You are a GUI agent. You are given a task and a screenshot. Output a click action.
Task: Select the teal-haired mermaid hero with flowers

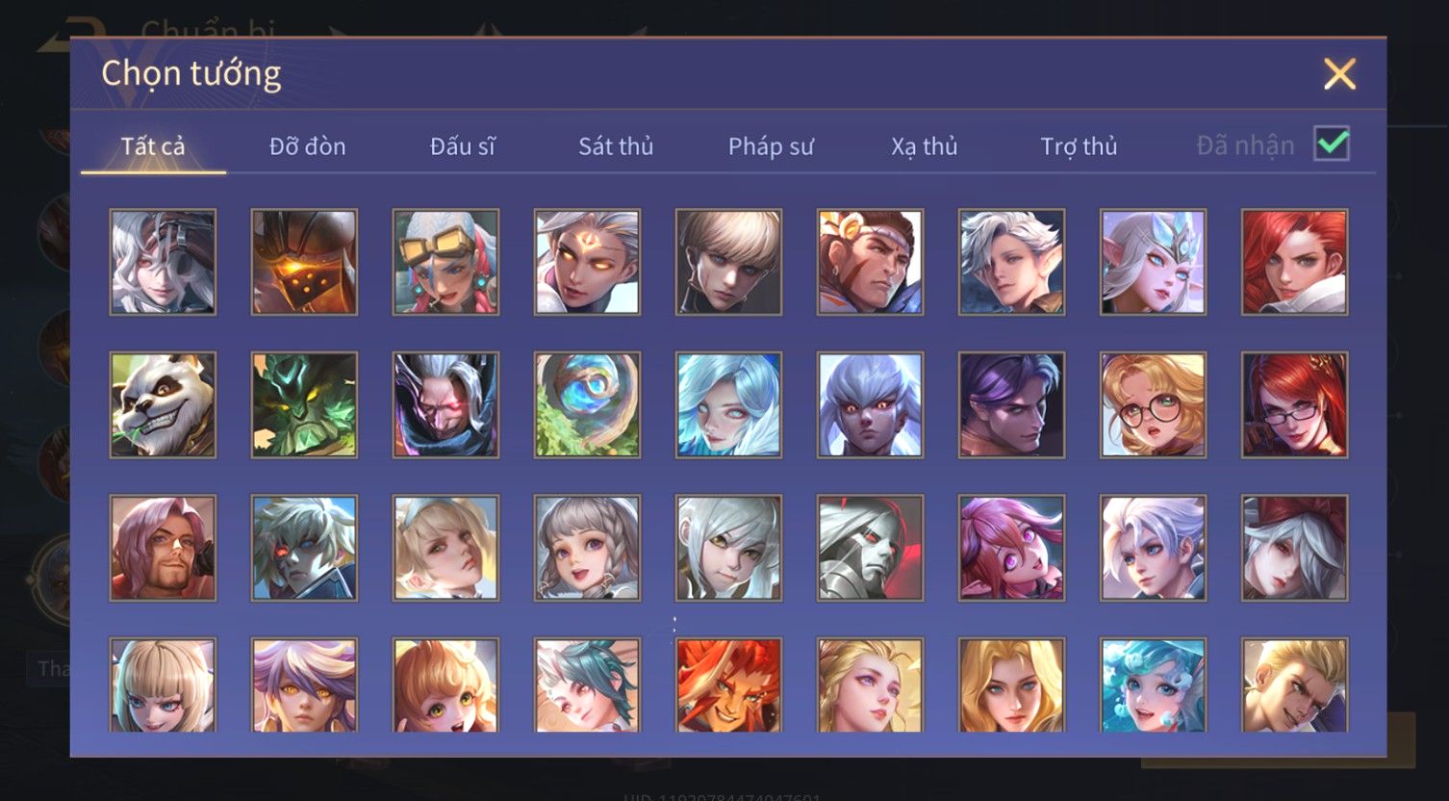(x=1153, y=685)
